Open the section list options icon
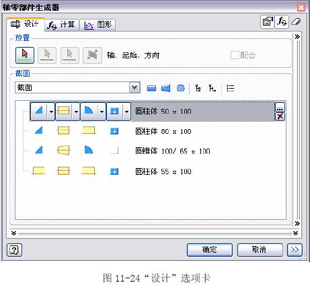 [230, 88]
